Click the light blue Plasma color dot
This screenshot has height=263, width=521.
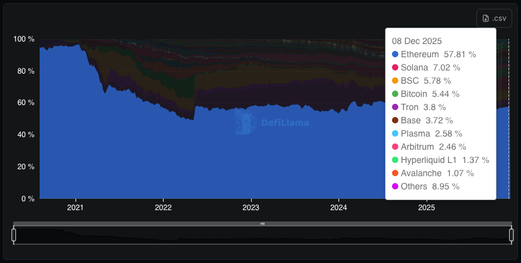(395, 133)
